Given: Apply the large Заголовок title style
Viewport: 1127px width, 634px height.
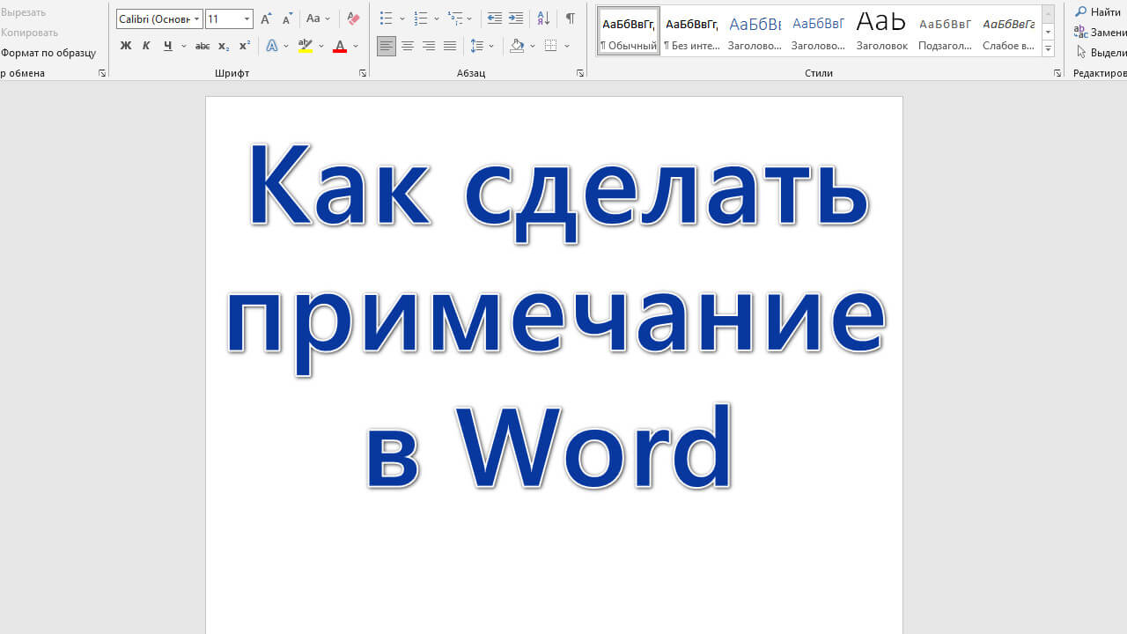Looking at the screenshot, I should click(881, 31).
